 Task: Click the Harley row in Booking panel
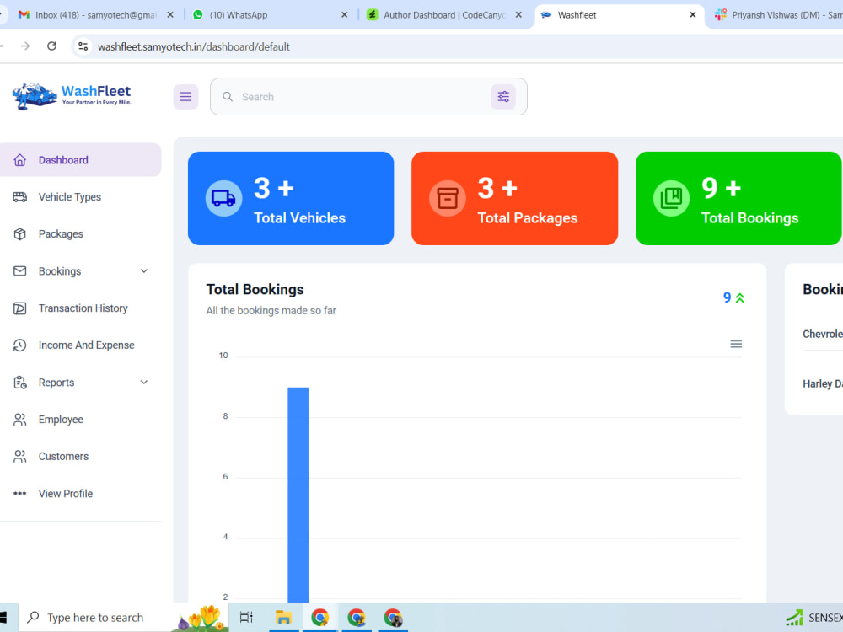(823, 383)
